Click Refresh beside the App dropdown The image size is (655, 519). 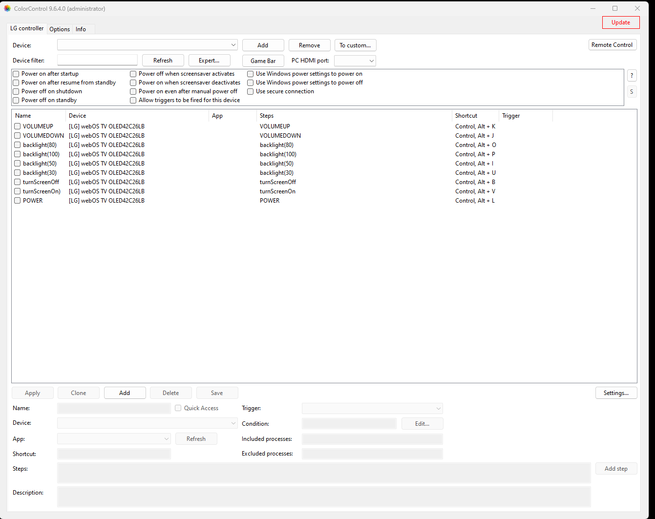click(x=196, y=439)
